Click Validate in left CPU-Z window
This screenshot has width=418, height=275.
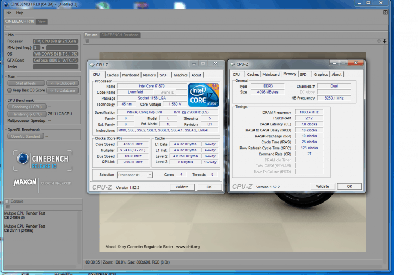point(182,187)
